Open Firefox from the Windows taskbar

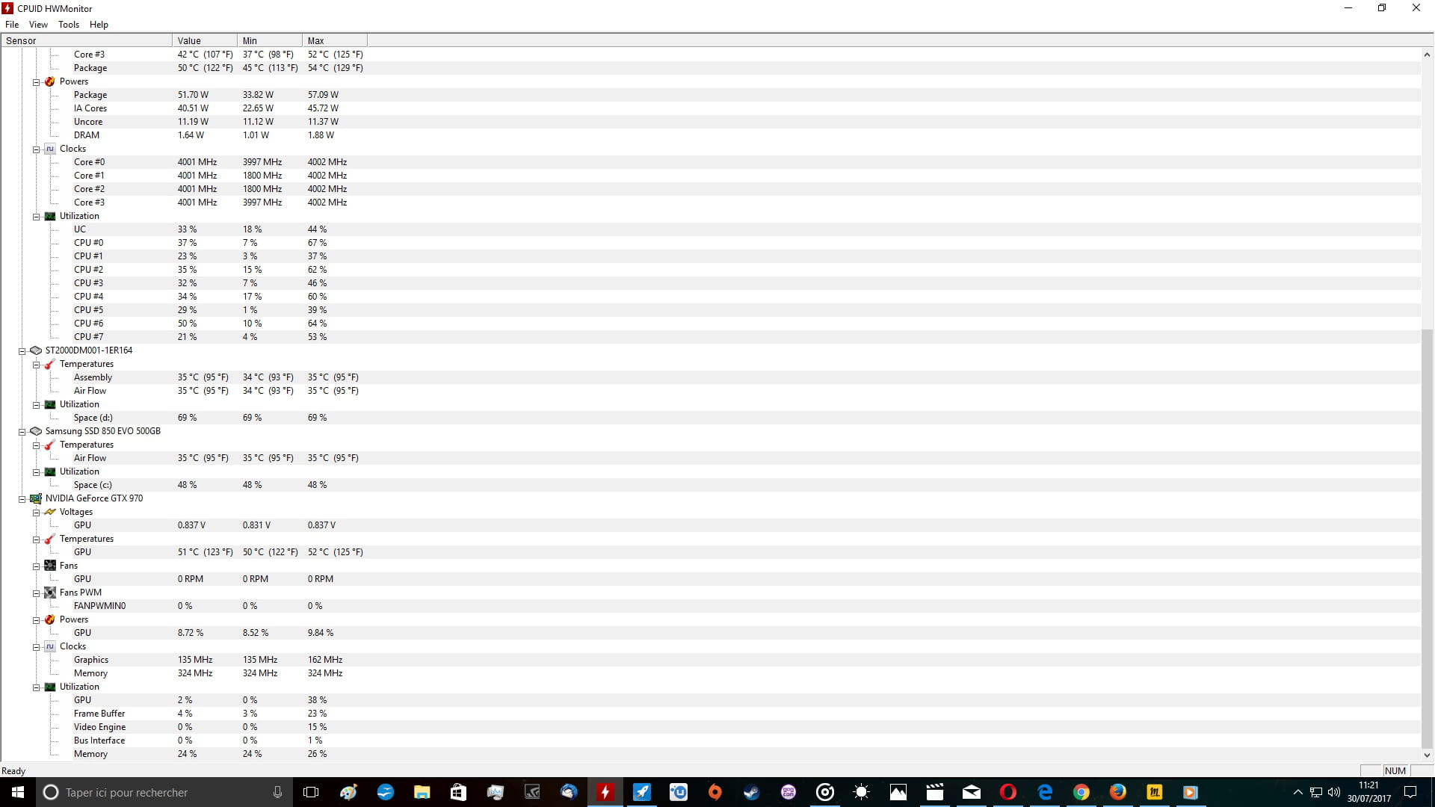coord(1117,792)
